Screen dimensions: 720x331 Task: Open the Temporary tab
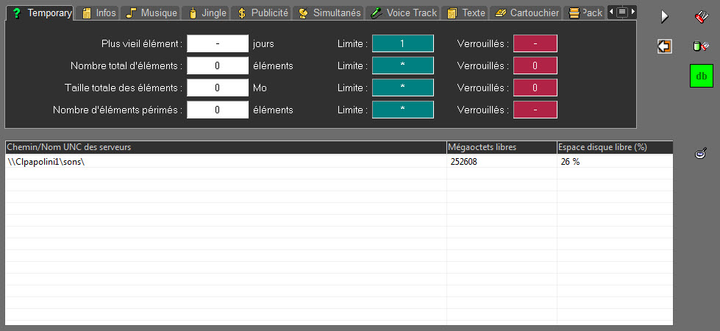click(41, 13)
